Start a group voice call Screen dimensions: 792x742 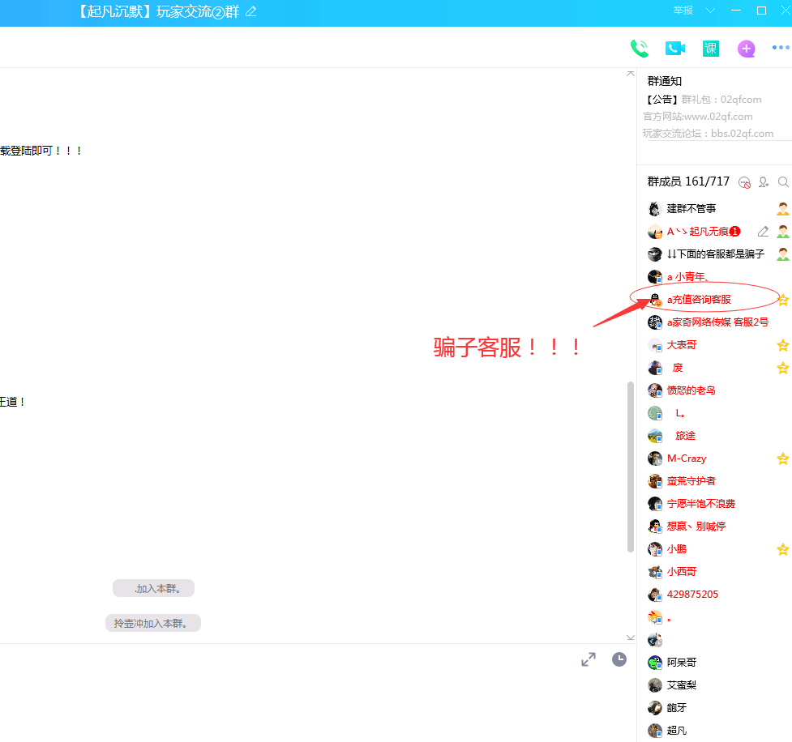point(639,49)
